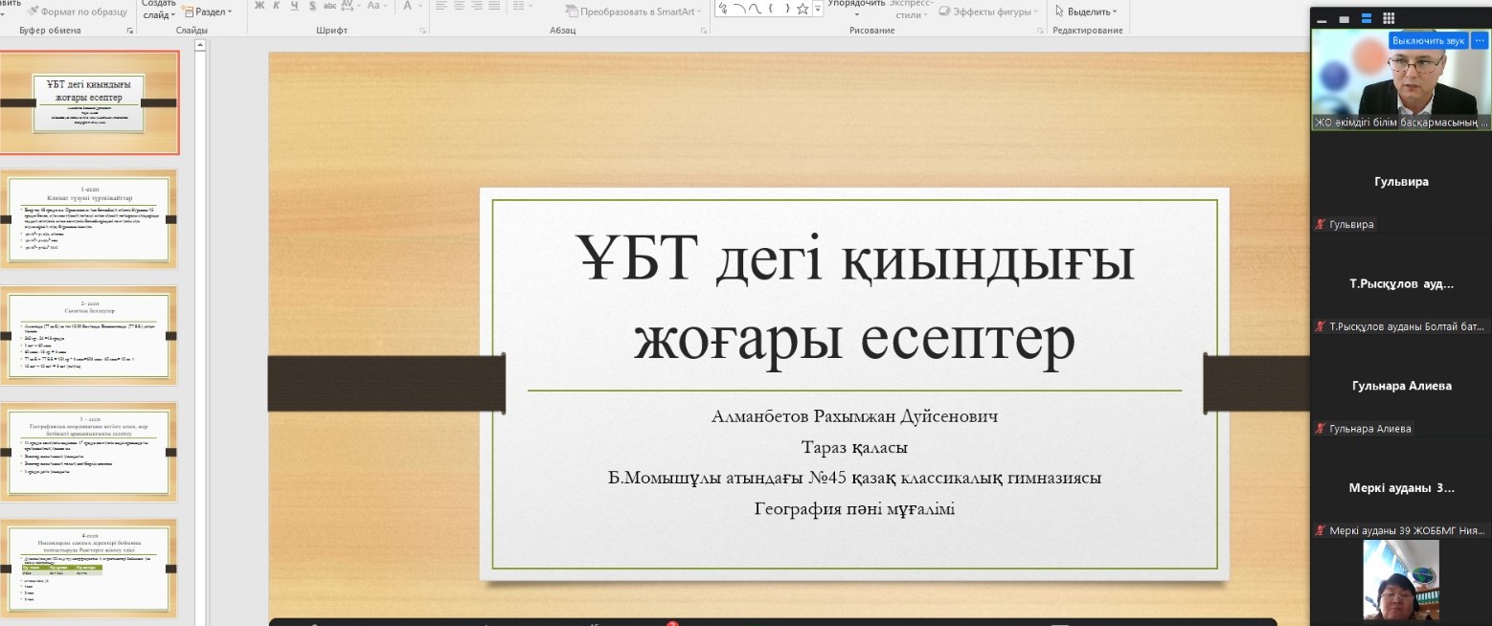Select the left brace shape
1492x626 pixels.
(x=771, y=9)
